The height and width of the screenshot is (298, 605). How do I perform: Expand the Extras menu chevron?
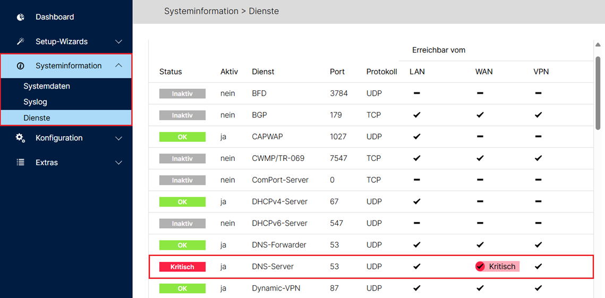tap(119, 163)
